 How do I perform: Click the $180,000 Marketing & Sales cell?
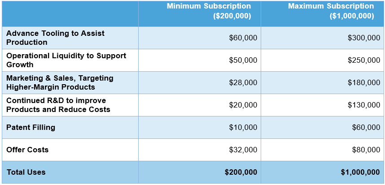(363, 82)
